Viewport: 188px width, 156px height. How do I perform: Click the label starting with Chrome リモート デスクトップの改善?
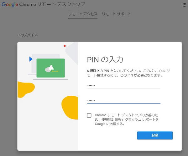[127, 119]
